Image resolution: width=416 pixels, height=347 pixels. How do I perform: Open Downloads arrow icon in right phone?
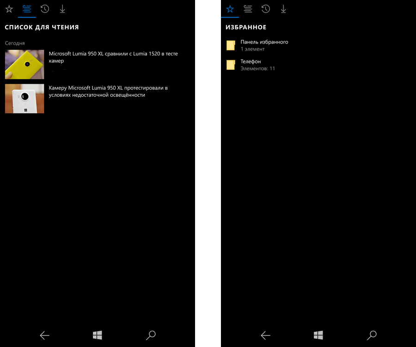click(283, 9)
